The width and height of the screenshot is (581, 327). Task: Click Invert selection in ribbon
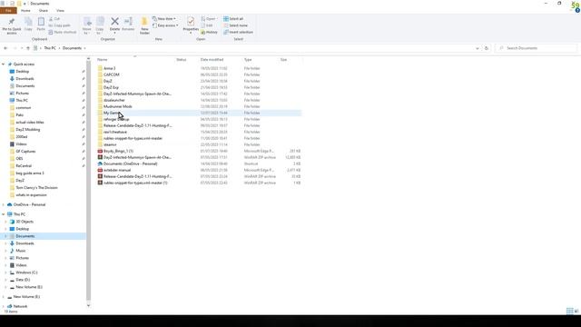click(x=238, y=33)
